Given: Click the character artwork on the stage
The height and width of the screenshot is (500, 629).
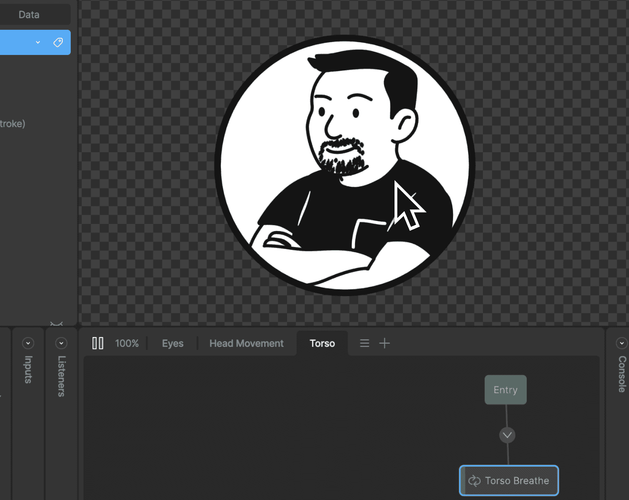Looking at the screenshot, I should (345, 165).
